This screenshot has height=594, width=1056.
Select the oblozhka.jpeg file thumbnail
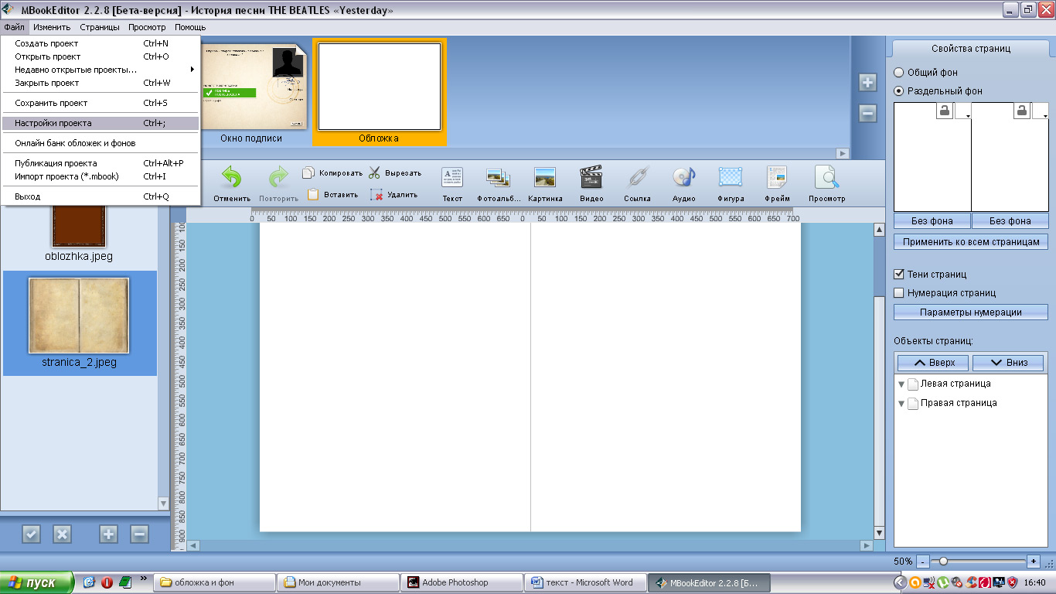tap(79, 235)
